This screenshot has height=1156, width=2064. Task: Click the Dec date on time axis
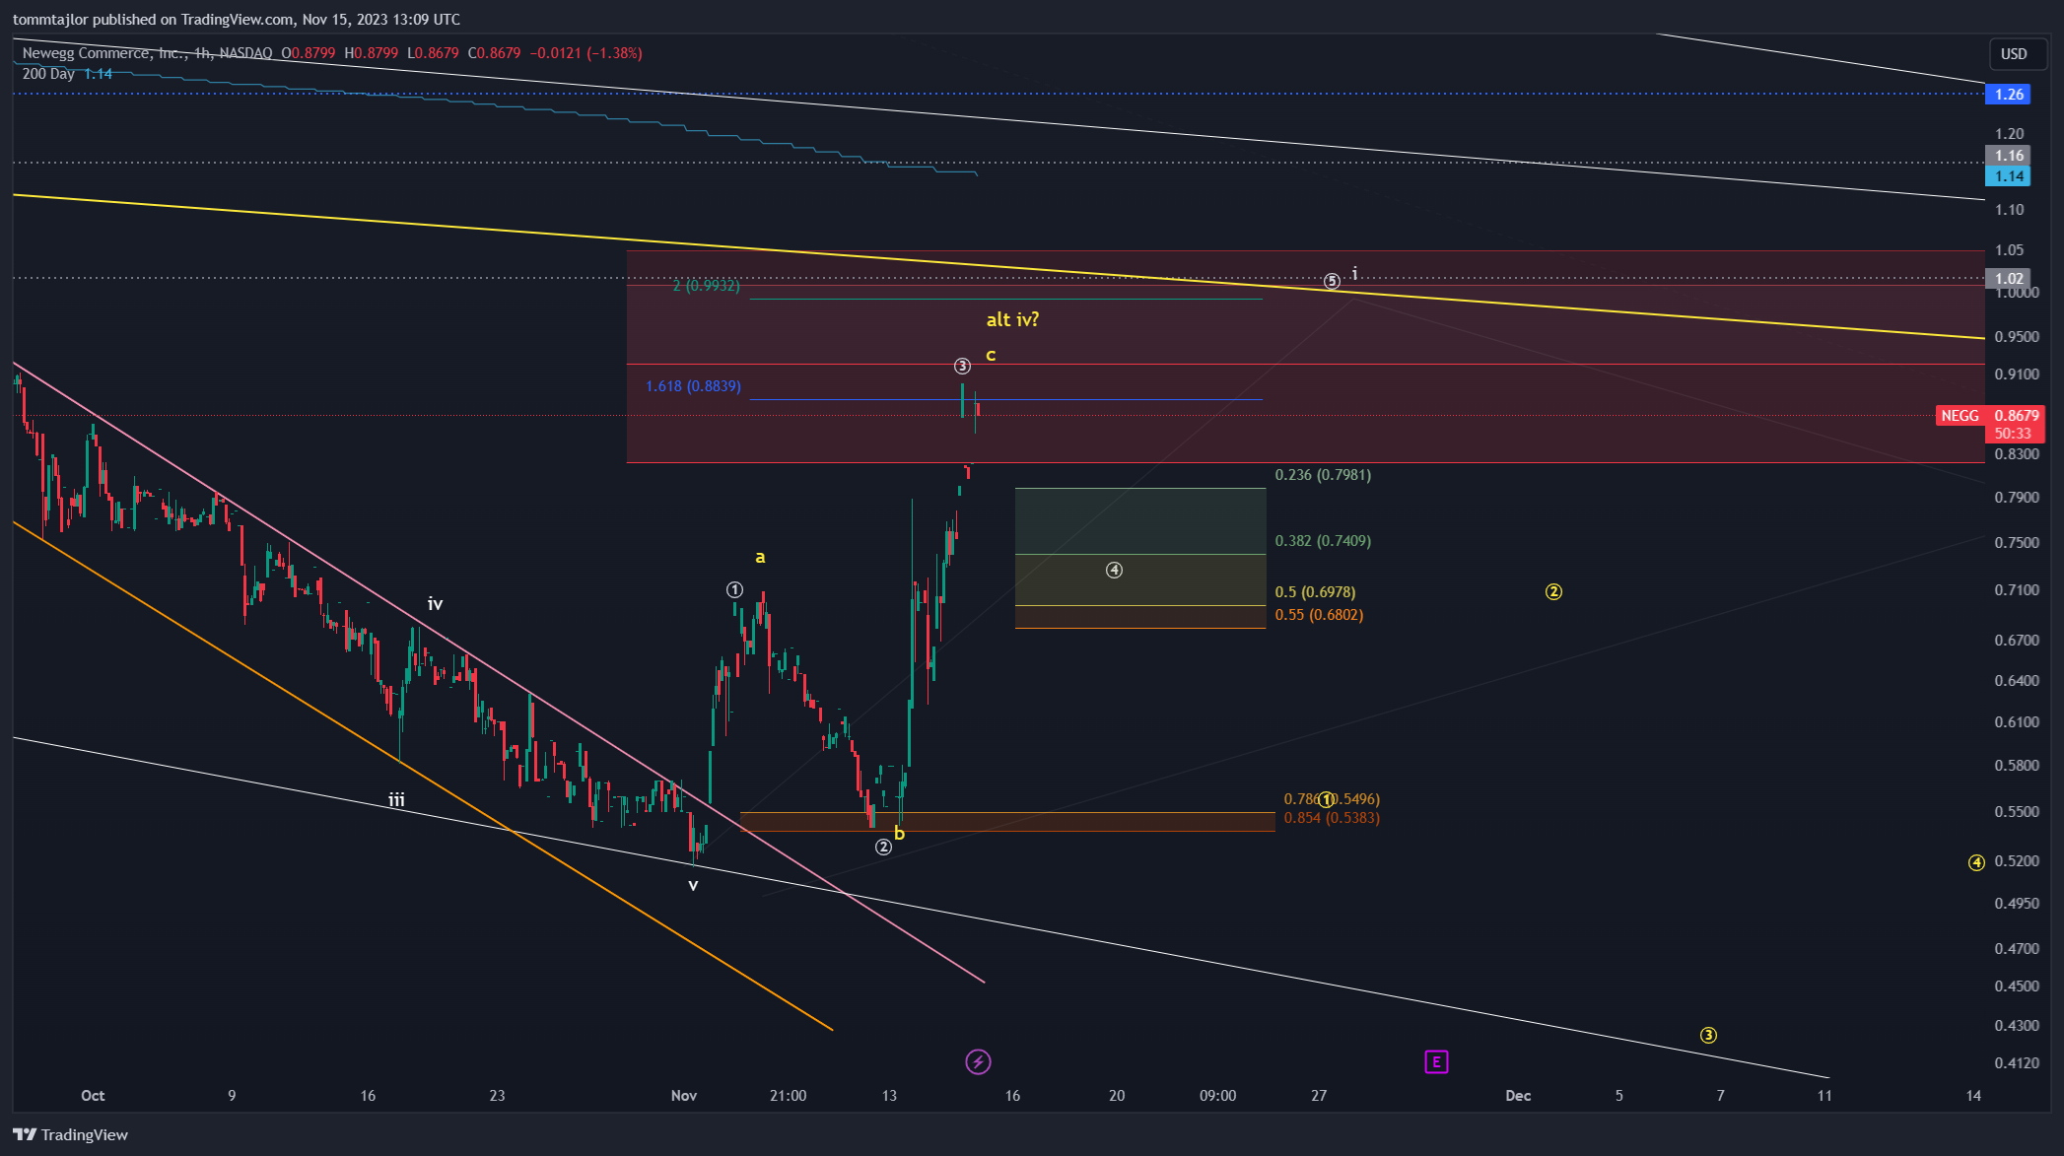click(x=1518, y=1096)
